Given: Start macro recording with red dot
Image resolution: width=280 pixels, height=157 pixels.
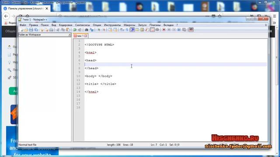Looking at the screenshot, I should click(164, 30).
